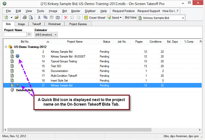The image size is (205, 140).
Task: Click the bid icon for bid 21
Action: [x=12, y=85]
